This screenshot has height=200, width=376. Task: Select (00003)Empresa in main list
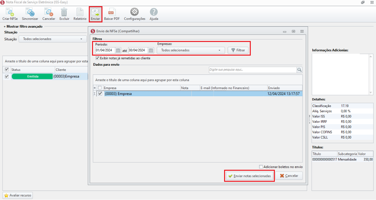(66, 76)
